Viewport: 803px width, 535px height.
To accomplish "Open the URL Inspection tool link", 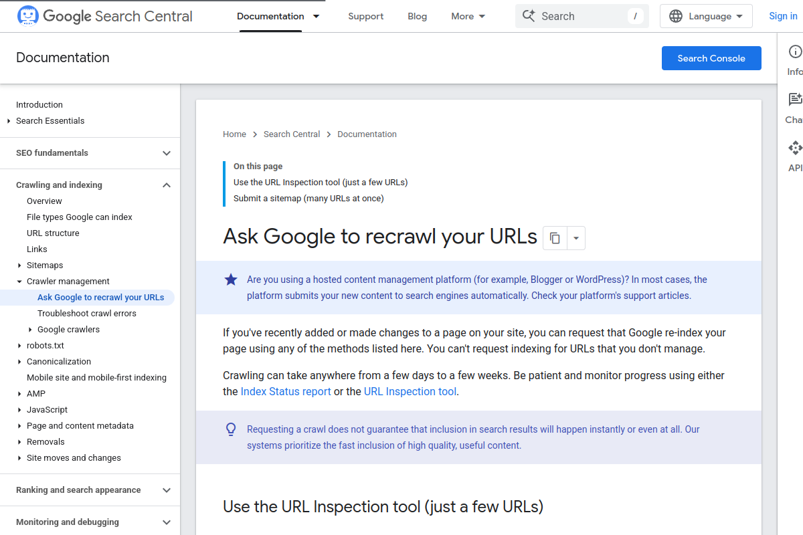I will (410, 392).
